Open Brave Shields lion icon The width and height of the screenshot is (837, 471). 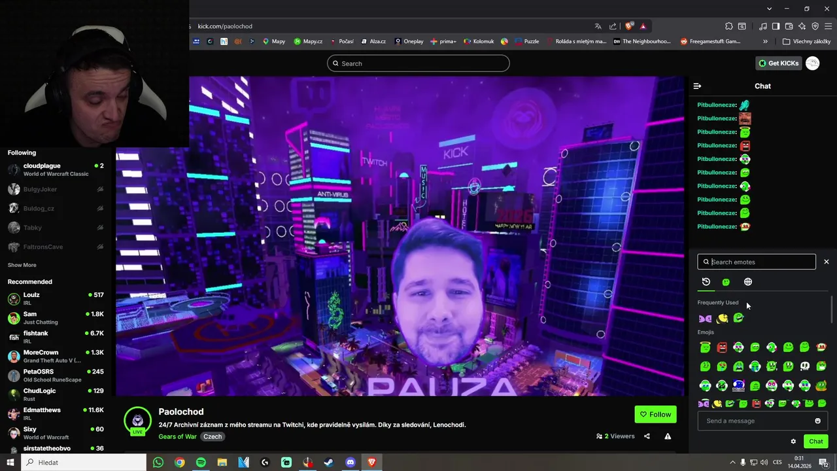629,26
